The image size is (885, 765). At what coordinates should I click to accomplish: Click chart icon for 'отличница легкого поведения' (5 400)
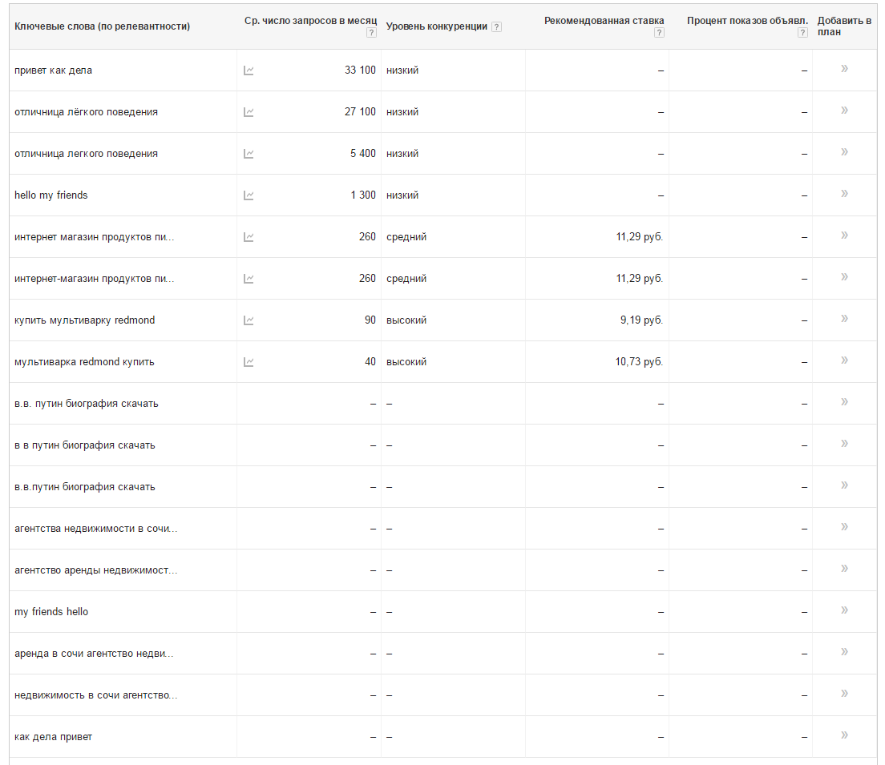tap(249, 154)
